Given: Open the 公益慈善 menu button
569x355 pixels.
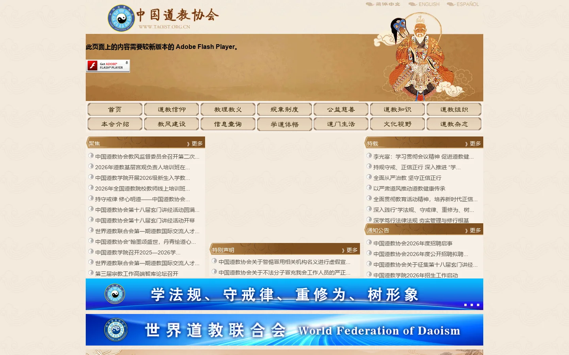Looking at the screenshot, I should [x=341, y=109].
